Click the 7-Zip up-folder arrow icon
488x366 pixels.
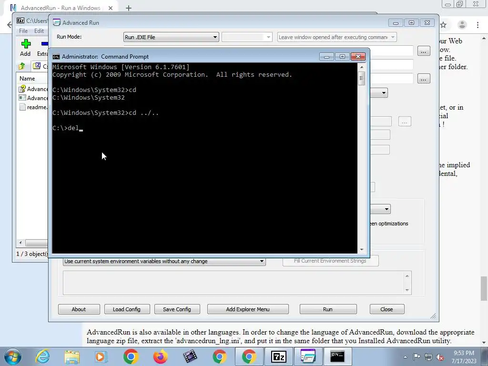pos(22,66)
